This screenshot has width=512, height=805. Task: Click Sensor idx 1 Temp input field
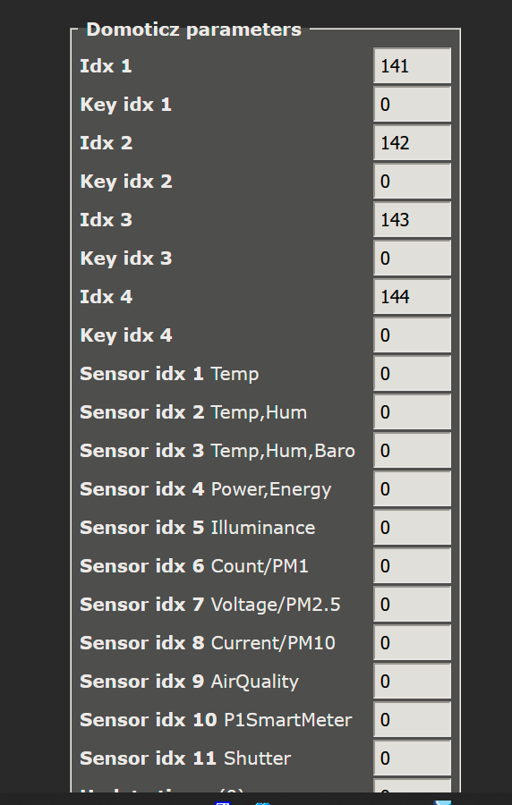pos(413,374)
